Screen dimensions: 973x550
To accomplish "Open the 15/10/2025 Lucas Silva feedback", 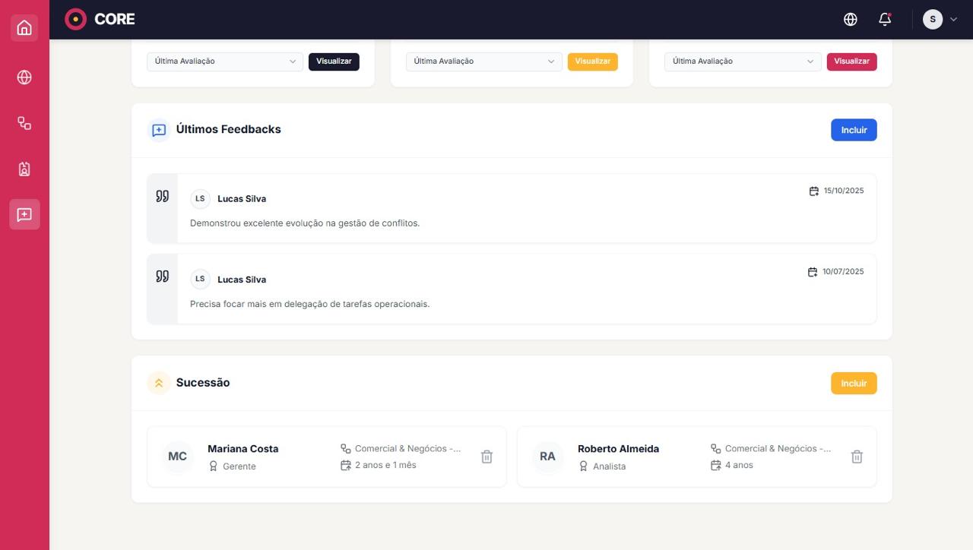I will pyautogui.click(x=525, y=209).
